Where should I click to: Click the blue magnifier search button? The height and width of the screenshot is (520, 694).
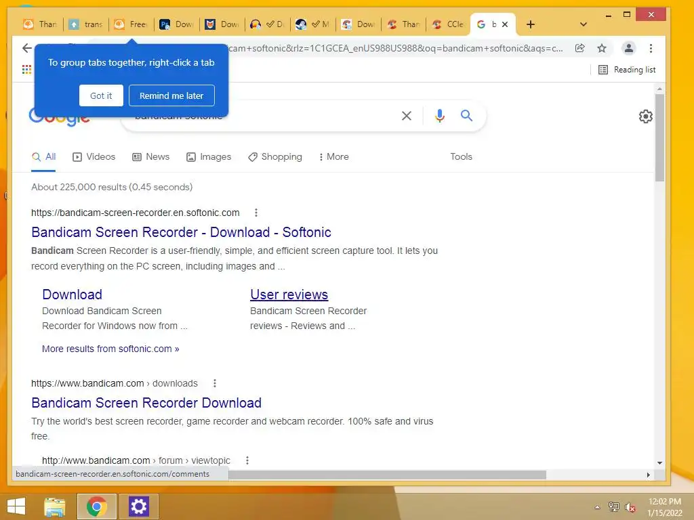[x=466, y=116]
